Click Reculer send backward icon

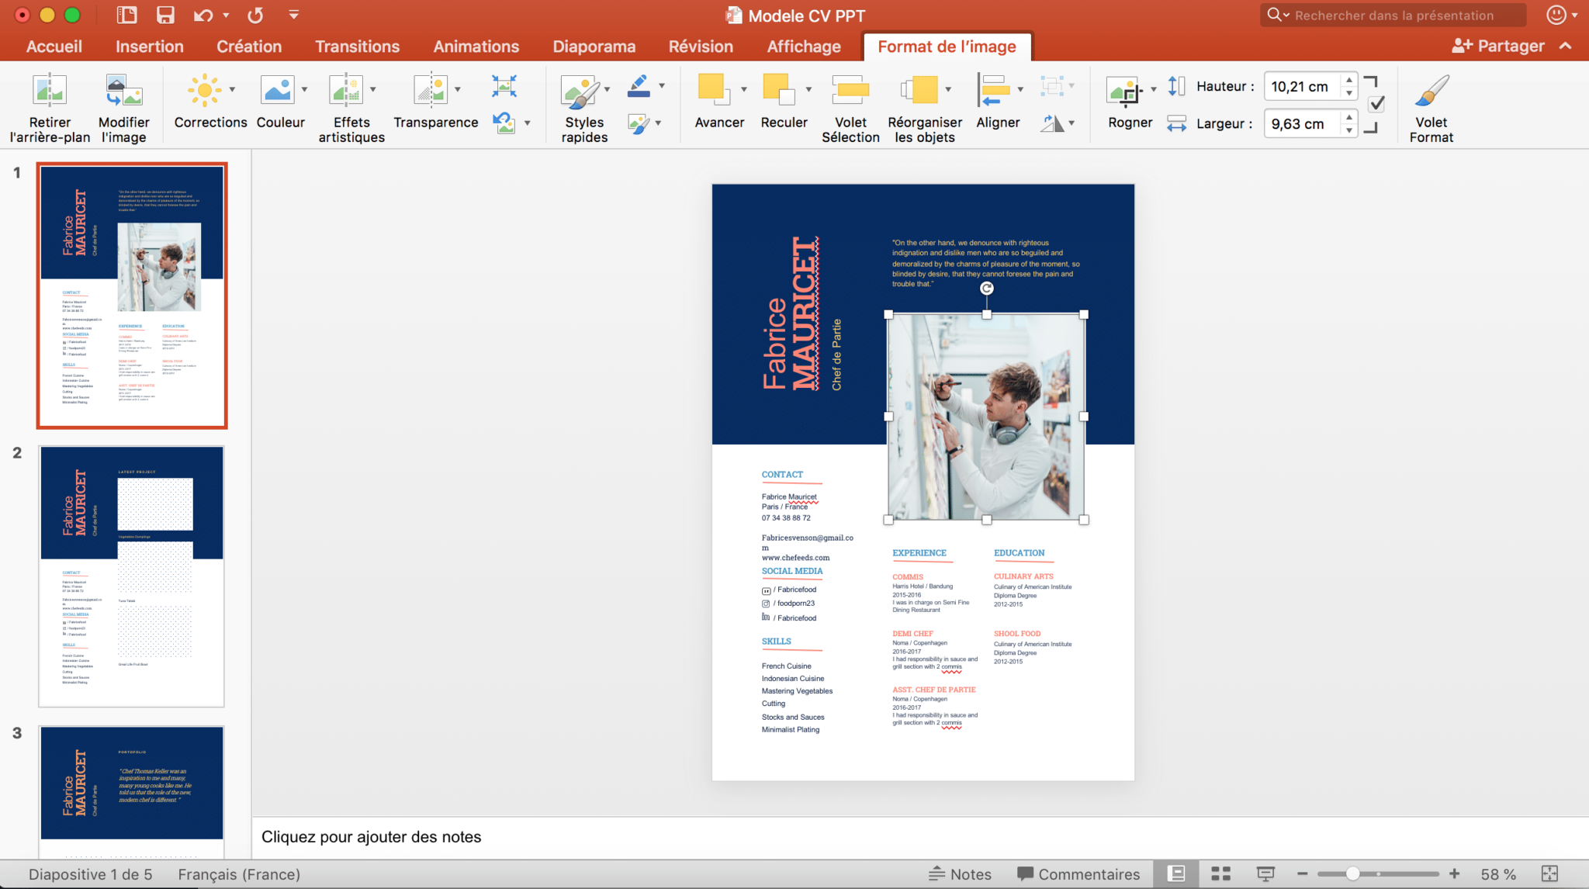pos(779,89)
